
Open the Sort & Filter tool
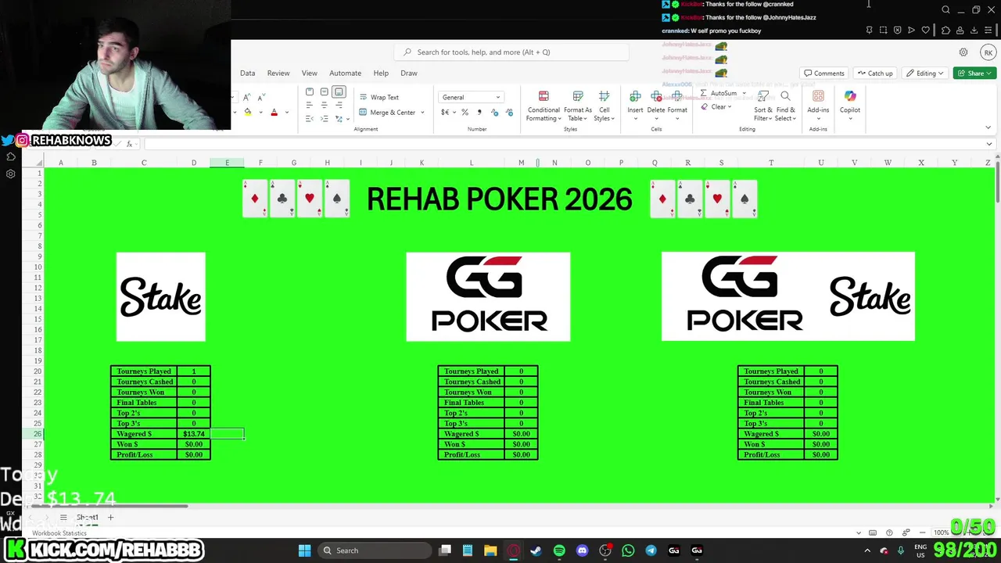763,105
